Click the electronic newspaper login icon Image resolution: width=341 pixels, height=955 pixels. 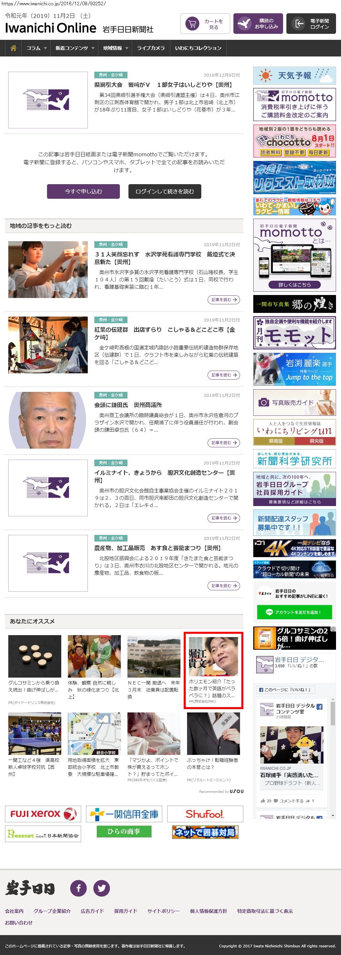pos(298,24)
